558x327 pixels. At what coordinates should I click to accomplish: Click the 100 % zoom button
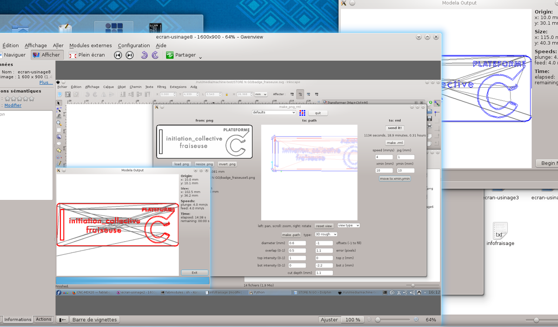tap(352, 320)
